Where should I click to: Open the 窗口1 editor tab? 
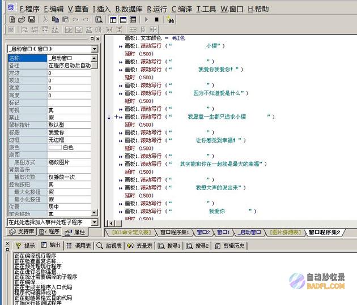click(x=223, y=232)
